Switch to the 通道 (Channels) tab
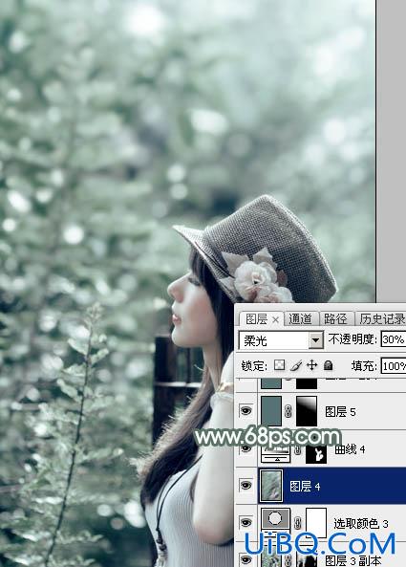This screenshot has width=406, height=567. click(x=300, y=319)
